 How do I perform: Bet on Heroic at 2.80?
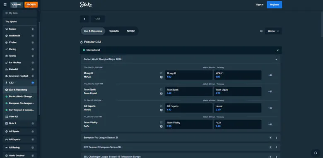pos(238,108)
